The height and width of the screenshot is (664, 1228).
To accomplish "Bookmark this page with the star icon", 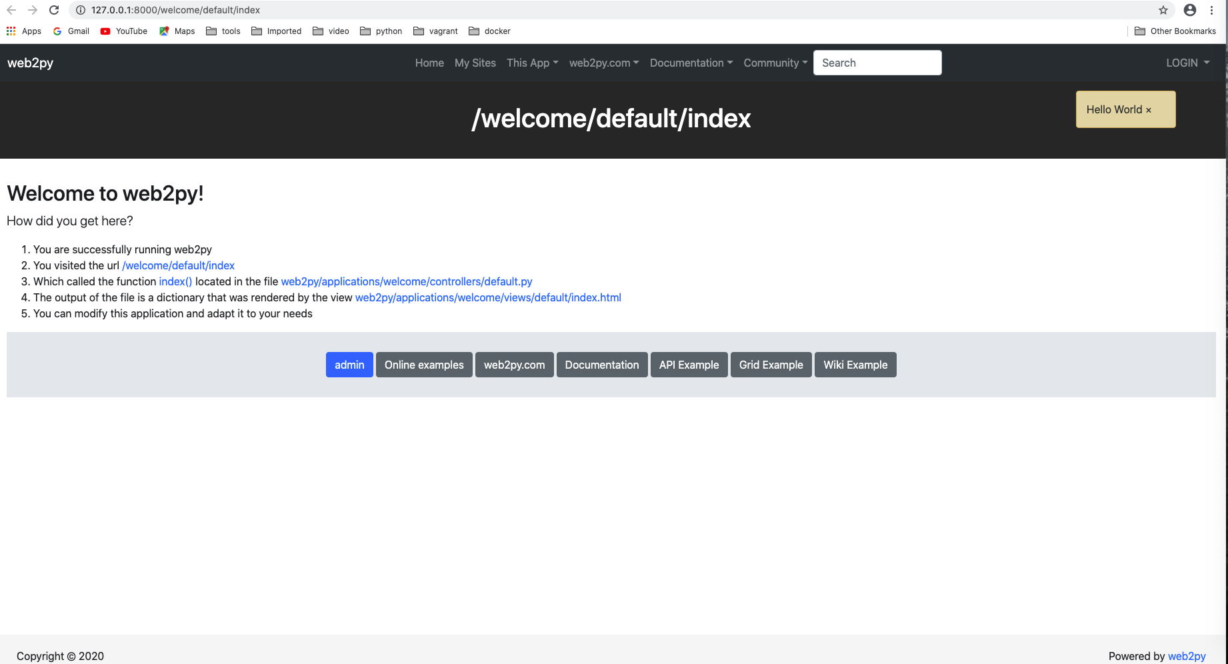I will [x=1163, y=10].
